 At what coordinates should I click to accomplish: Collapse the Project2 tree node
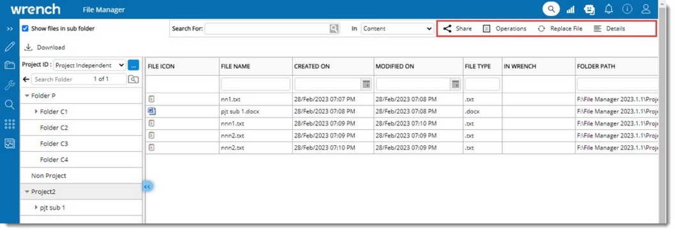[27, 192]
